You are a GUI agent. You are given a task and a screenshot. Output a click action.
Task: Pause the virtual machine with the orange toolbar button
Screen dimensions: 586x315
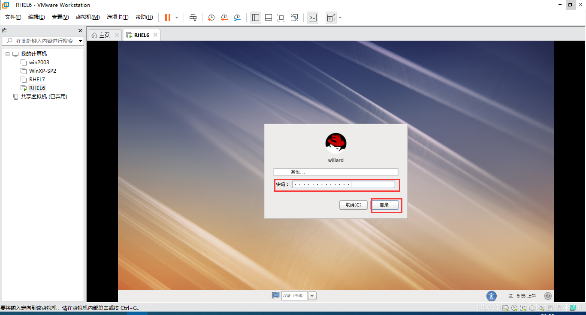pyautogui.click(x=167, y=18)
